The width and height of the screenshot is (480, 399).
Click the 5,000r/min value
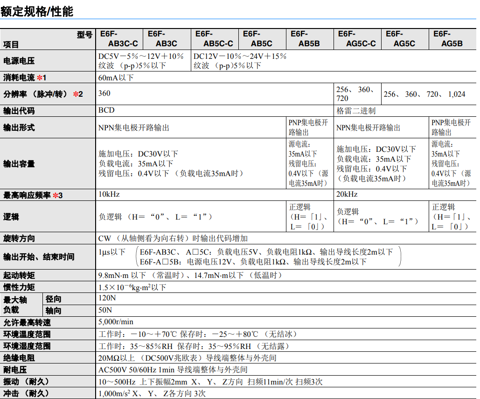[x=116, y=322]
